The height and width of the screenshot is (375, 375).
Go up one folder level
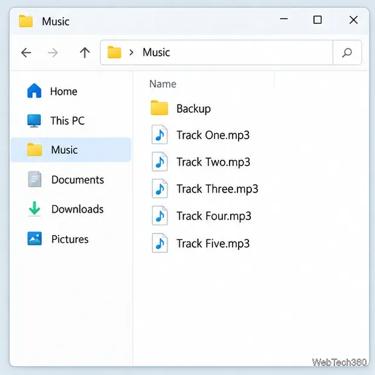[x=85, y=53]
